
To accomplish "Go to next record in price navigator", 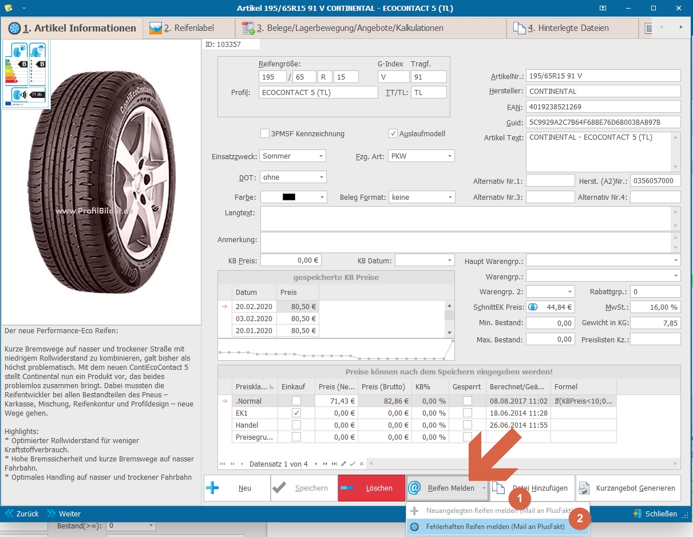I will 316,464.
